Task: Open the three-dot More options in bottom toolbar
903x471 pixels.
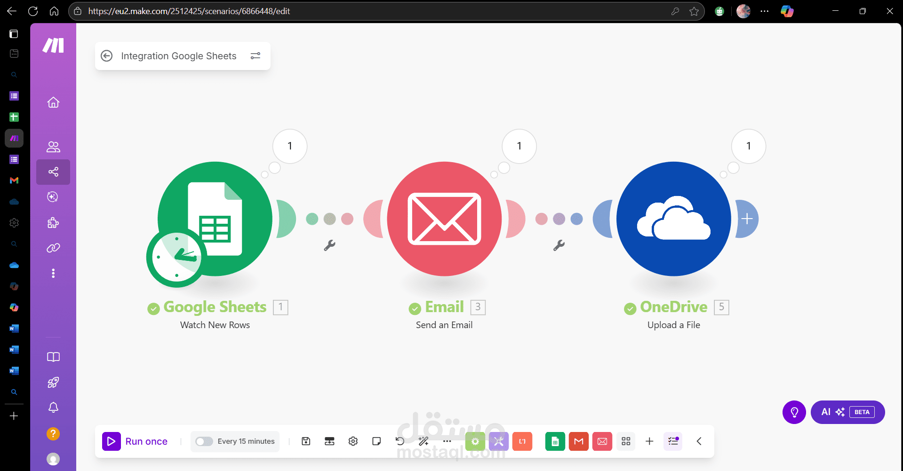Action: pyautogui.click(x=447, y=441)
